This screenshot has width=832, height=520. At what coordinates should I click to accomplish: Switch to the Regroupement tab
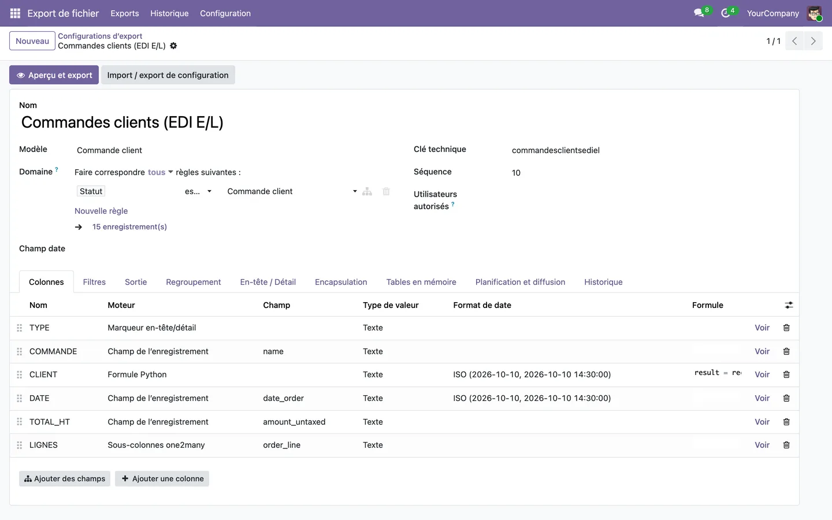click(194, 282)
